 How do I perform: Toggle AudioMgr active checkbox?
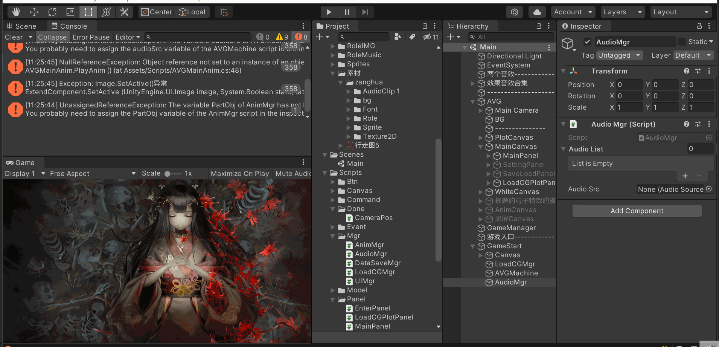point(587,42)
